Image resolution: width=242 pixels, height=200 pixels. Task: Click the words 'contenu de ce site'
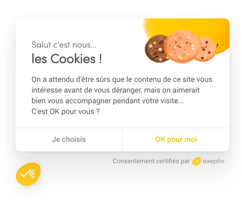tap(160, 80)
